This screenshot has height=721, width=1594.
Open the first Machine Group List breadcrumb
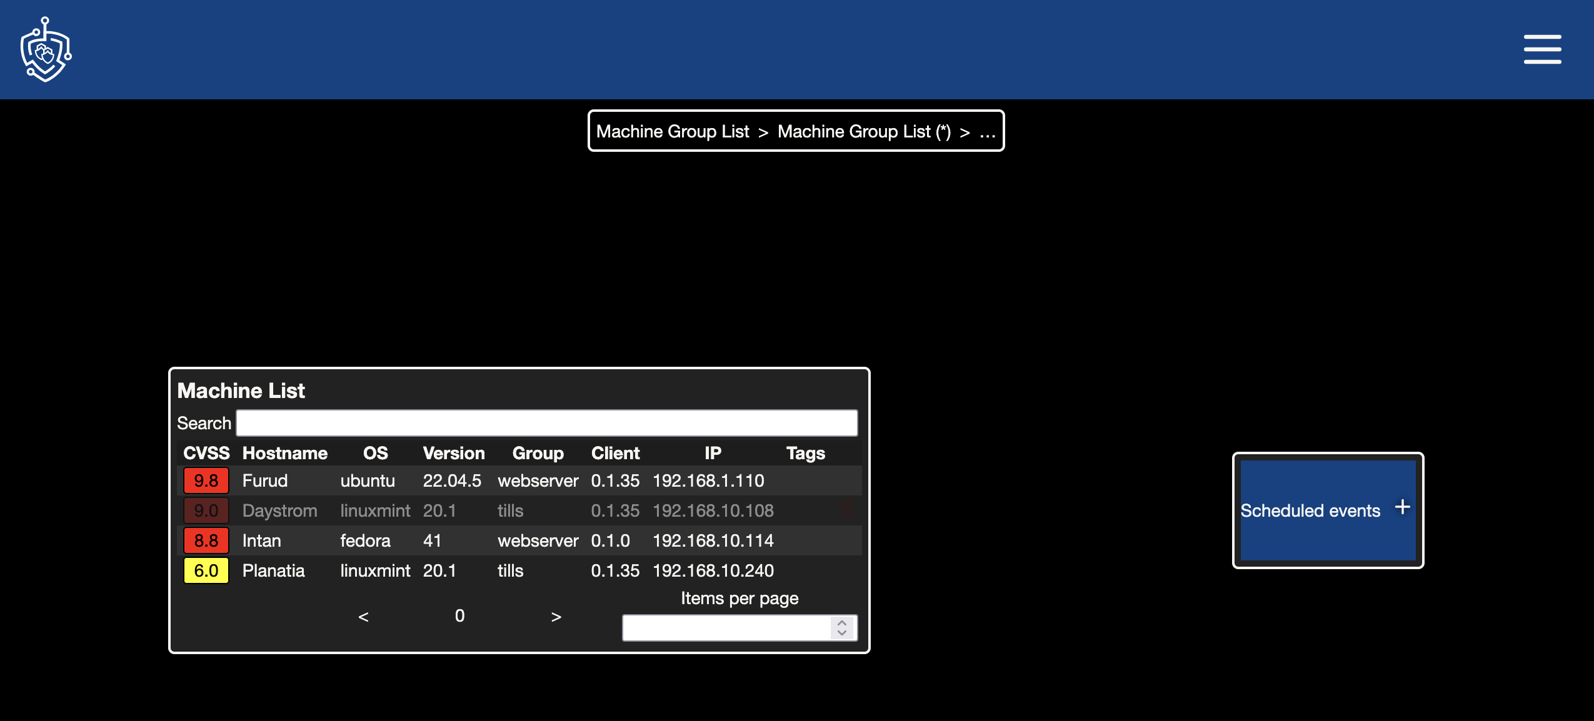[x=672, y=131]
